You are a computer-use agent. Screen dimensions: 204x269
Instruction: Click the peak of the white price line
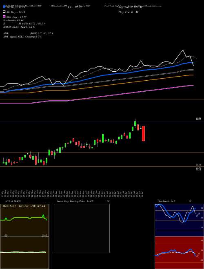[183, 50]
